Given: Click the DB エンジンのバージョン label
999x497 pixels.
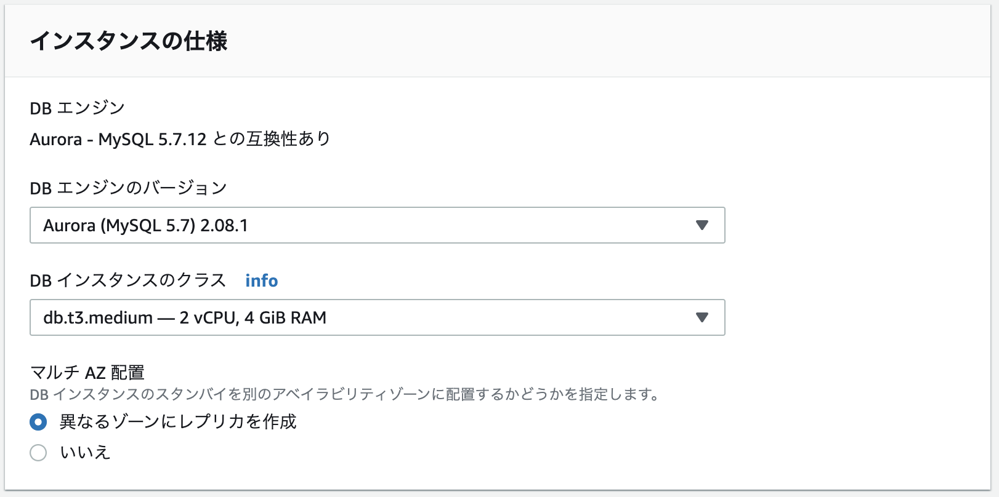Looking at the screenshot, I should [128, 188].
